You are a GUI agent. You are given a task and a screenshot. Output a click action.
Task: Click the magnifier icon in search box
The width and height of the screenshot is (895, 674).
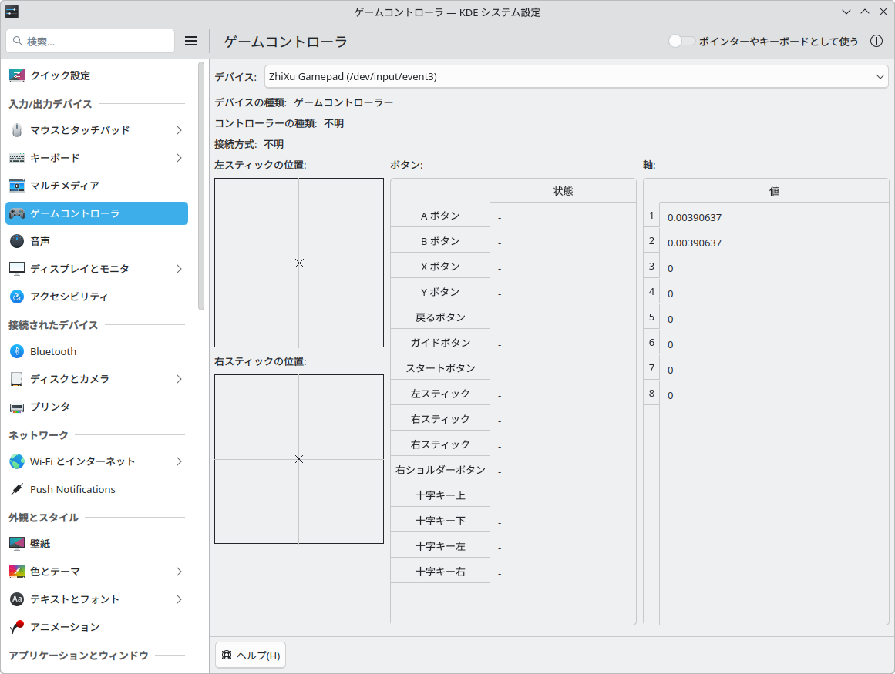point(18,41)
